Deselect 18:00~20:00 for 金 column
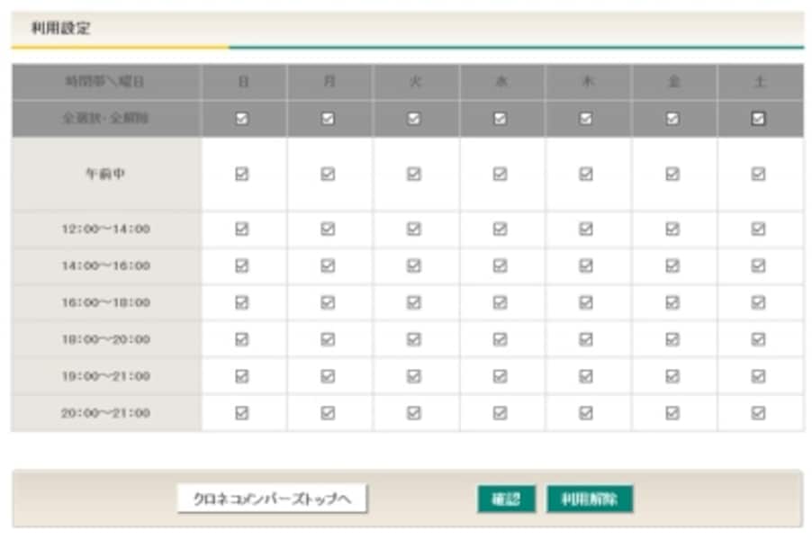812x540 pixels. click(672, 339)
